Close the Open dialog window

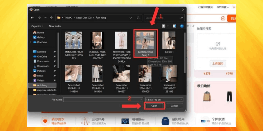tap(183, 10)
